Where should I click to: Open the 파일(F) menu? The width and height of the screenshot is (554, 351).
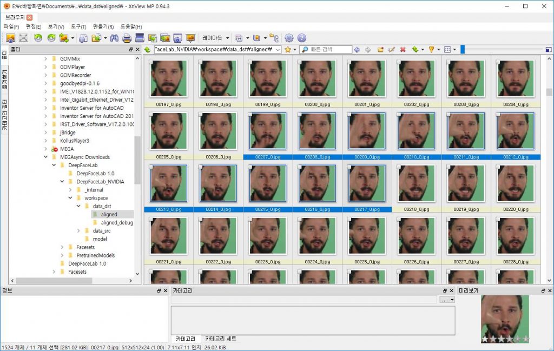coord(11,27)
